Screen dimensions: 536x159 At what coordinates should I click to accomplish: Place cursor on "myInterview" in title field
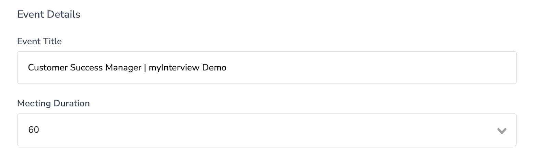pos(174,68)
